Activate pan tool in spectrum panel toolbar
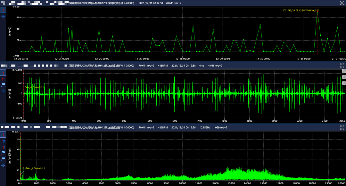 coord(3,165)
